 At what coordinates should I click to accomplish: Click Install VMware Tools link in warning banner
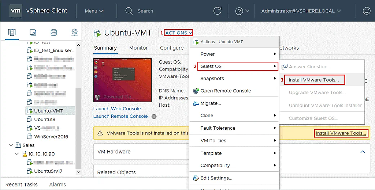(x=341, y=133)
